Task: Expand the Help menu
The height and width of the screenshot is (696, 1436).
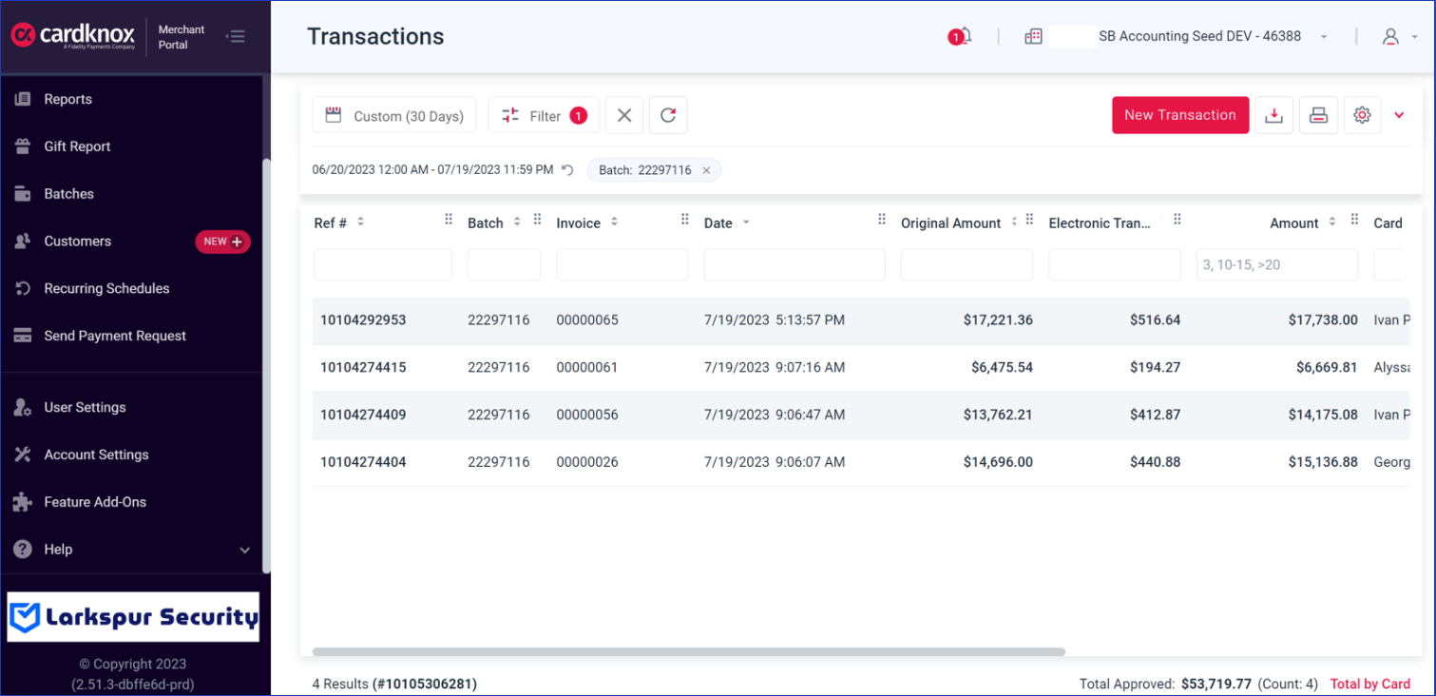Action: tap(244, 550)
